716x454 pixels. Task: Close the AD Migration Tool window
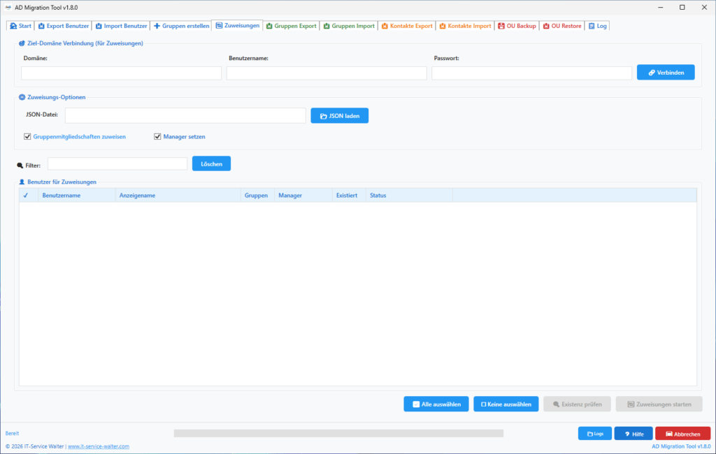pos(704,7)
